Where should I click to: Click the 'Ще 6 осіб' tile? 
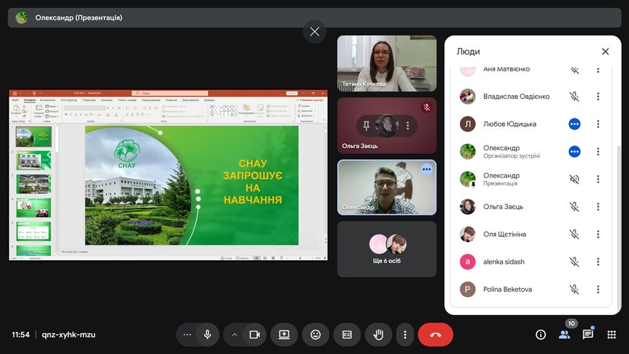(387, 249)
